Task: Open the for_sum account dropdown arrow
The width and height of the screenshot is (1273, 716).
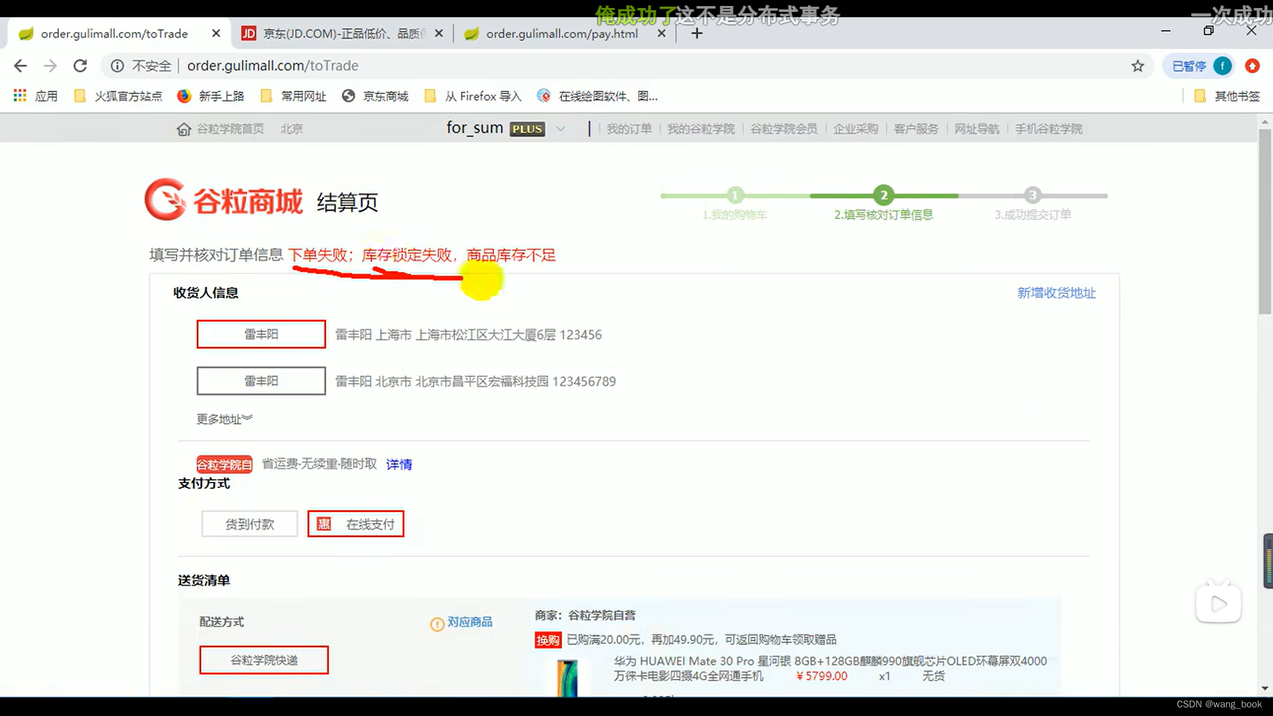Action: 560,129
